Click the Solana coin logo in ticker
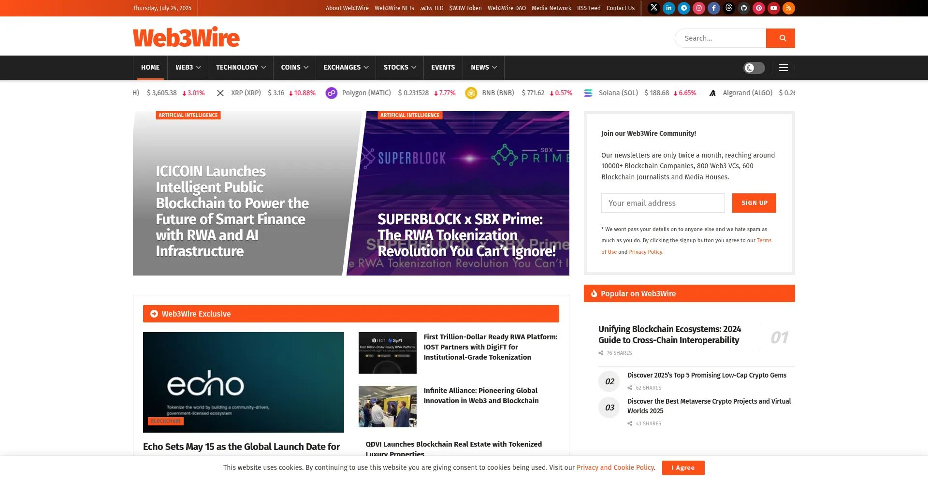Viewport: 928px width, 480px height. coord(588,93)
